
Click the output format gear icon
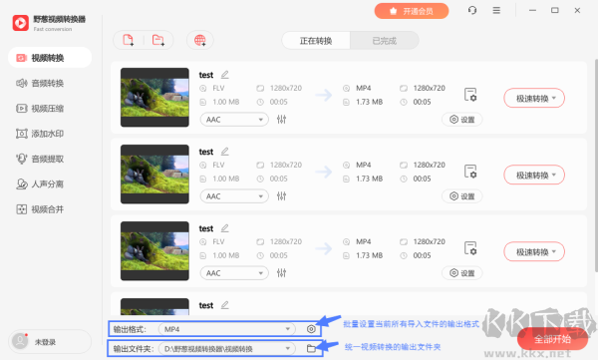click(311, 329)
